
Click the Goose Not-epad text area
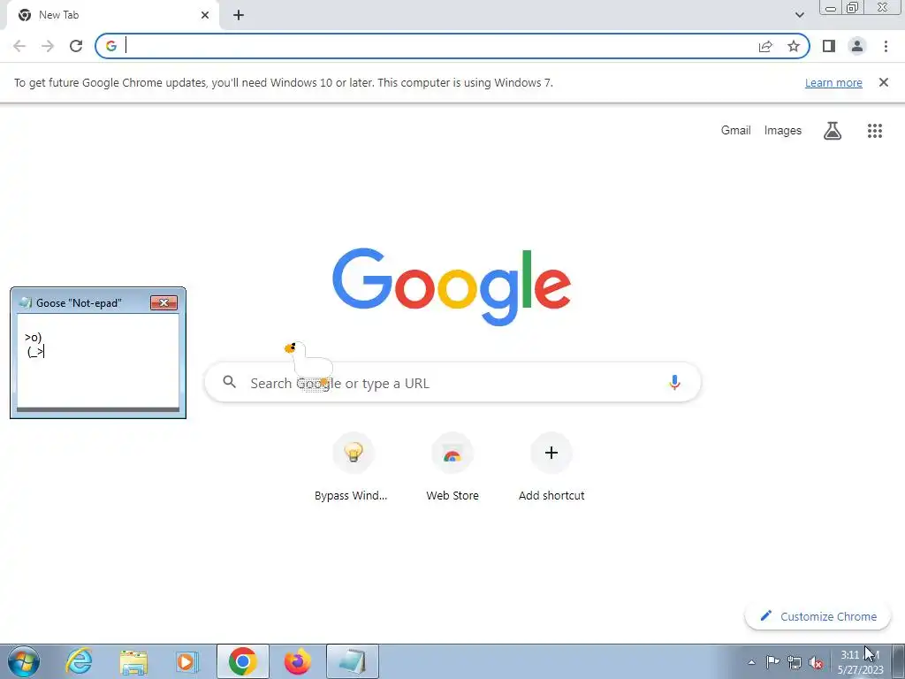point(98,361)
